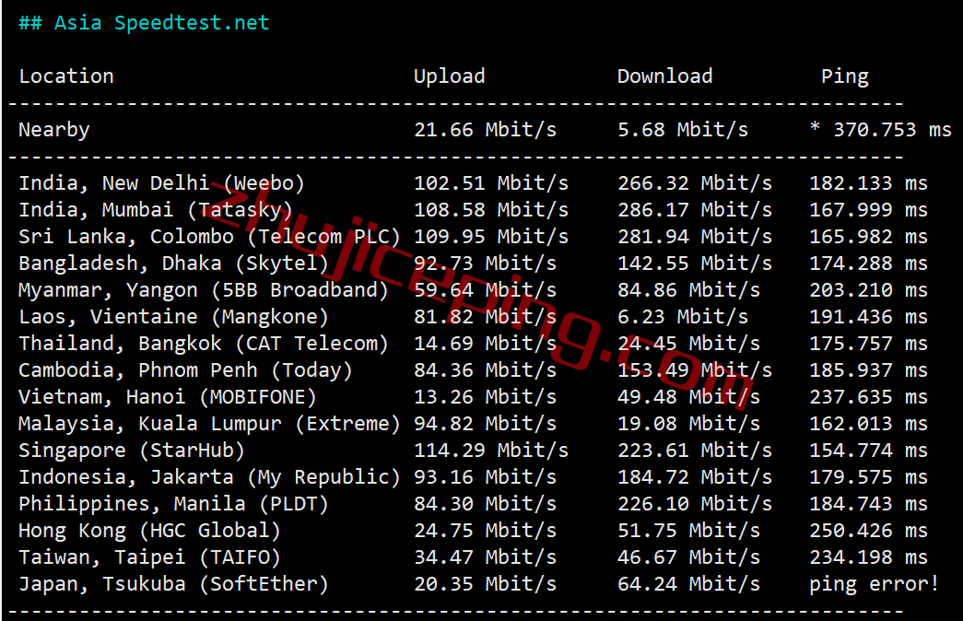Select 'Philippines, Manila (PLDT)' location
This screenshot has width=963, height=621.
(174, 504)
